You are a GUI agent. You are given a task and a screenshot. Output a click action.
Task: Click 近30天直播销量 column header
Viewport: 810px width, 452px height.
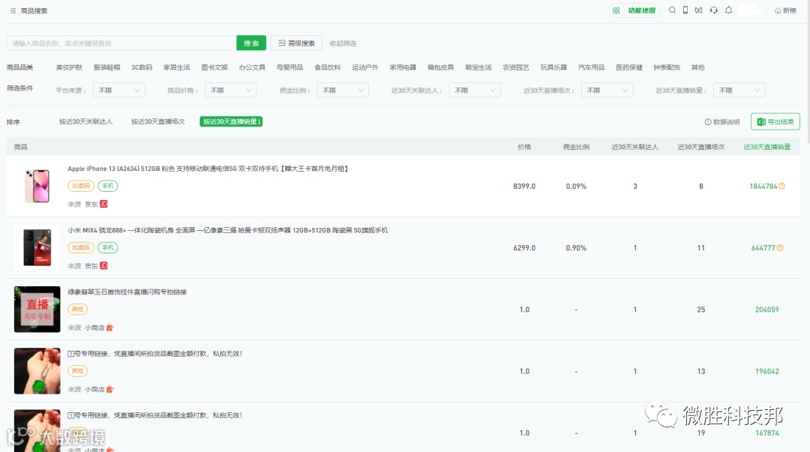[x=767, y=147]
